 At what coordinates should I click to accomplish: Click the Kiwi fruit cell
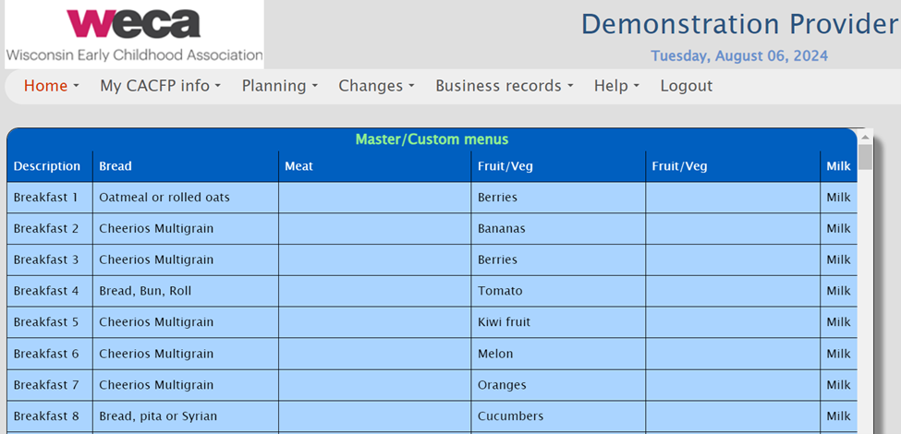point(504,322)
